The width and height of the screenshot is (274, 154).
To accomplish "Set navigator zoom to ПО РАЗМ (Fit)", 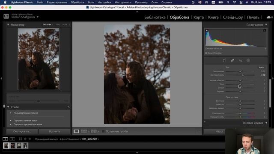I will point(47,25).
